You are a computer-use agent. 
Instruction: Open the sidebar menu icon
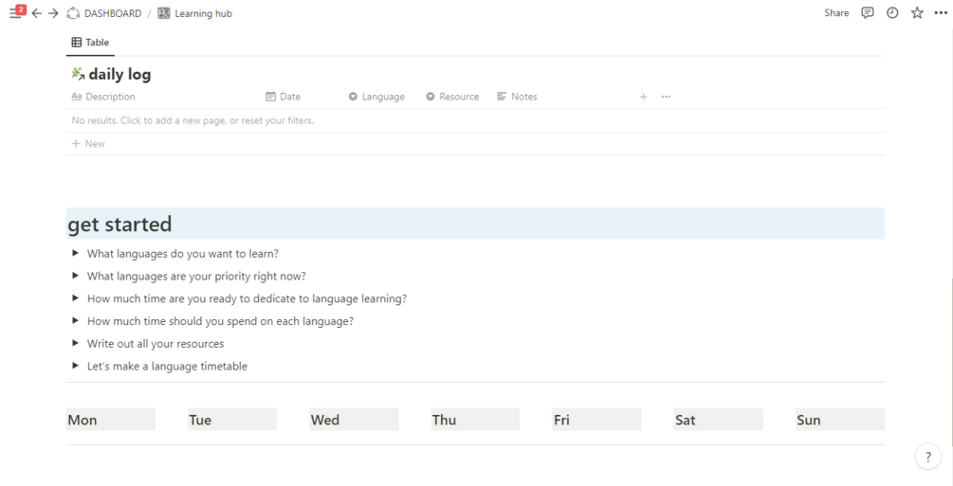[15, 13]
